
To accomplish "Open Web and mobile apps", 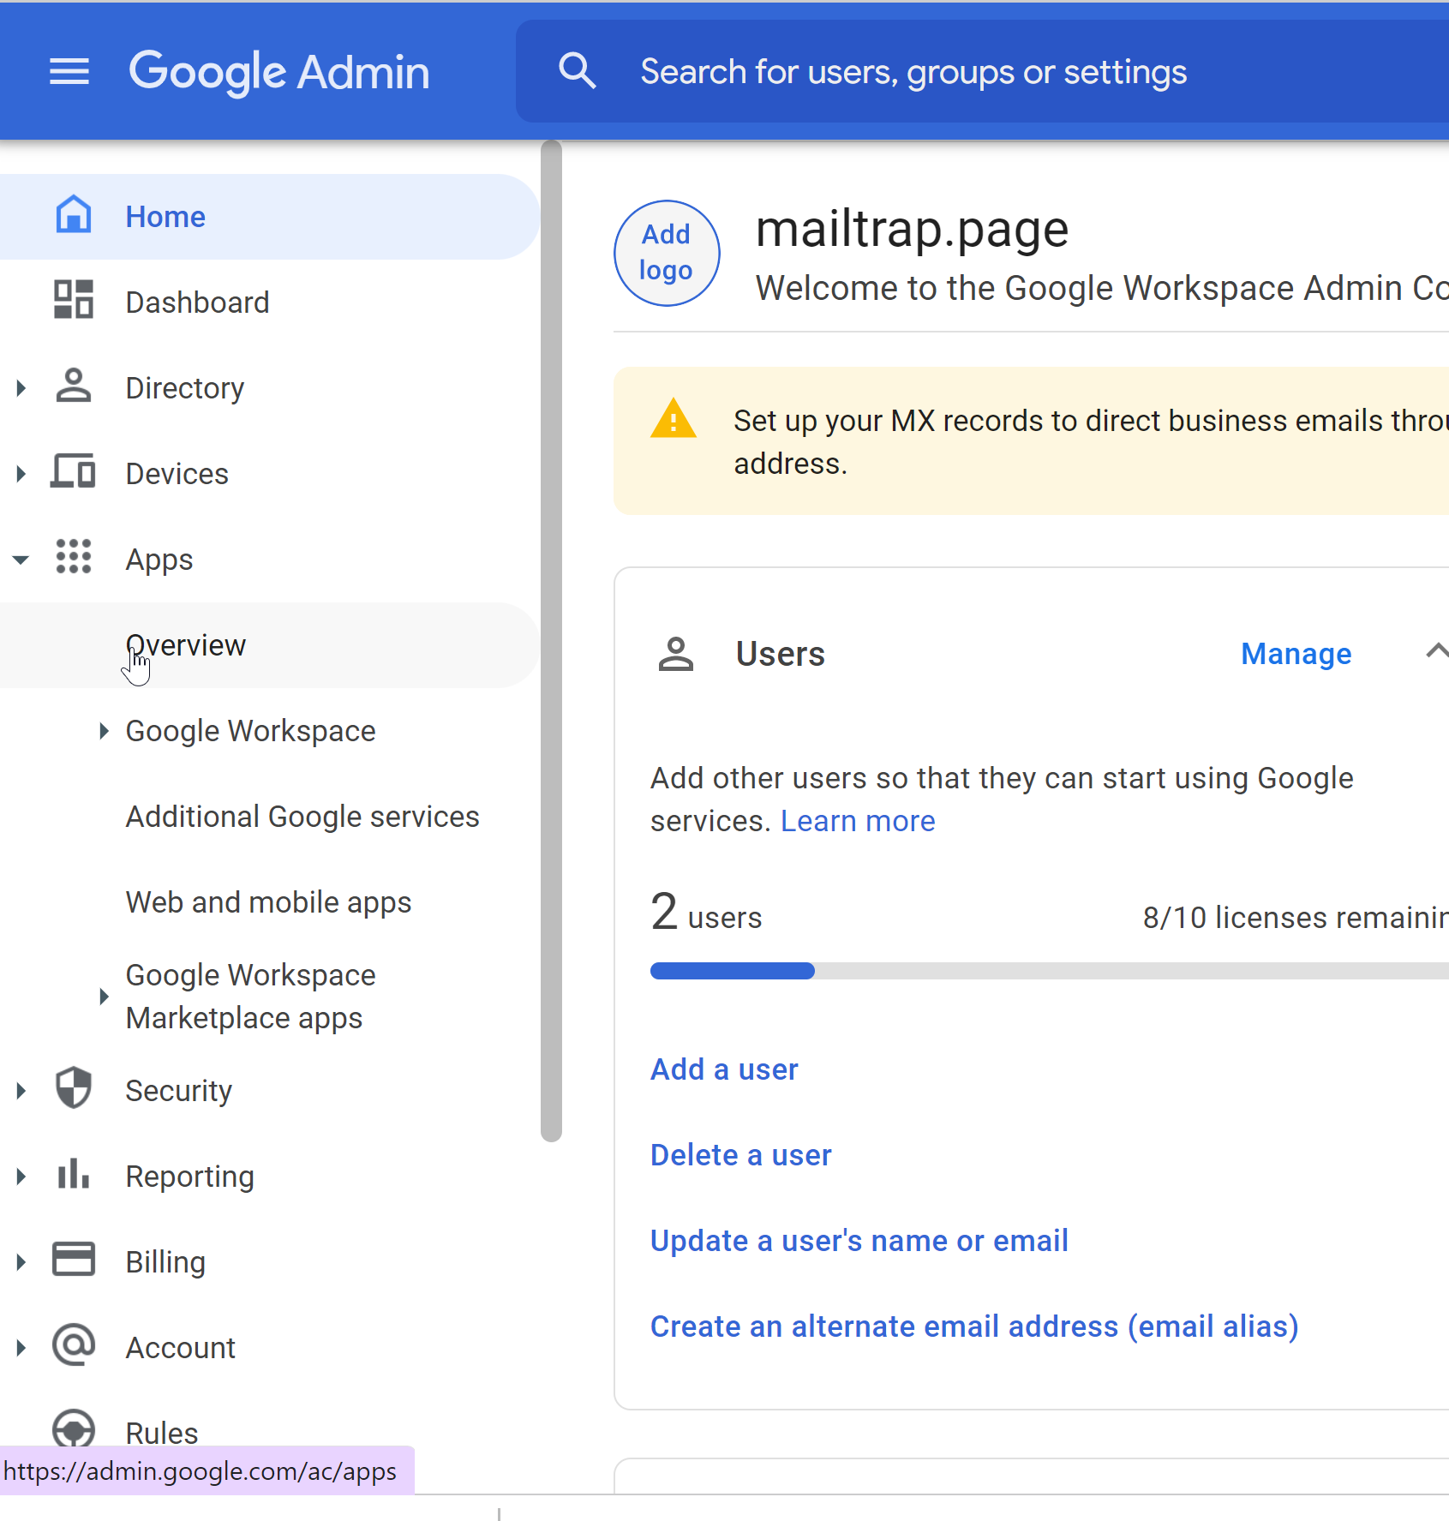I will tap(268, 902).
